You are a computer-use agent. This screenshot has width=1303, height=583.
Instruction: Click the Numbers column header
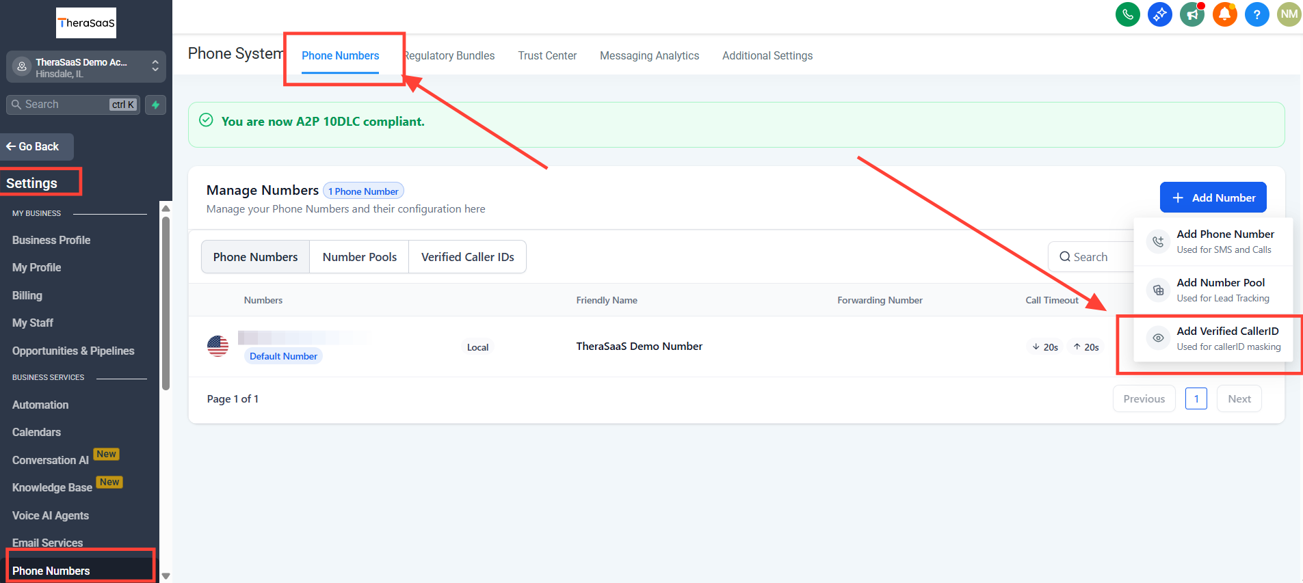pyautogui.click(x=263, y=300)
